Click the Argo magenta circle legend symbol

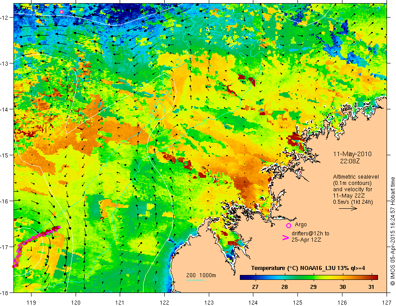pyautogui.click(x=288, y=225)
